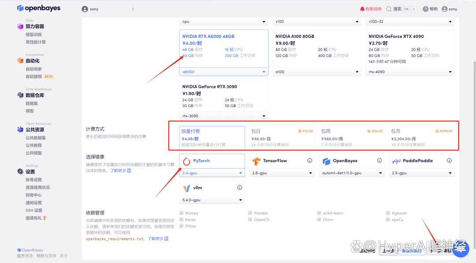Show info for vllm image
Screen dimensions: 476x263
(239, 188)
